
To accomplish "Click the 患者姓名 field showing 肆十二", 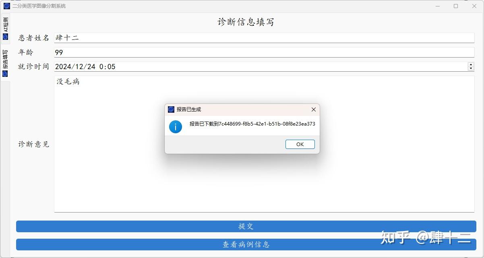I will point(161,37).
